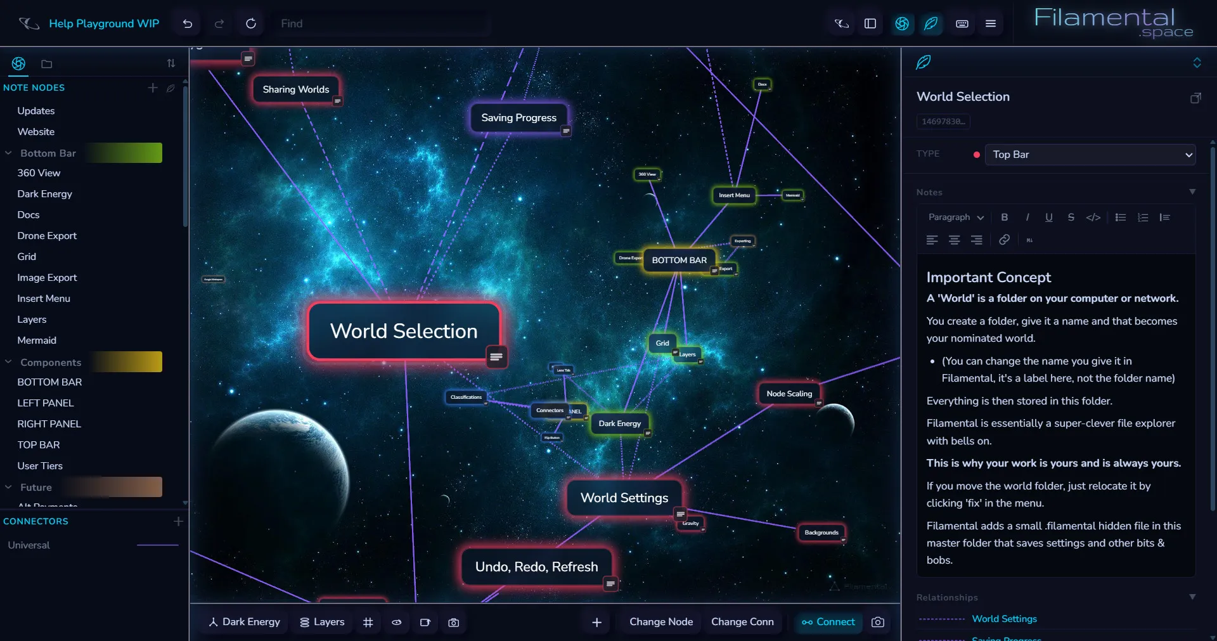Insert a numbered list in the notes editor
Image resolution: width=1217 pixels, height=641 pixels.
(1143, 217)
